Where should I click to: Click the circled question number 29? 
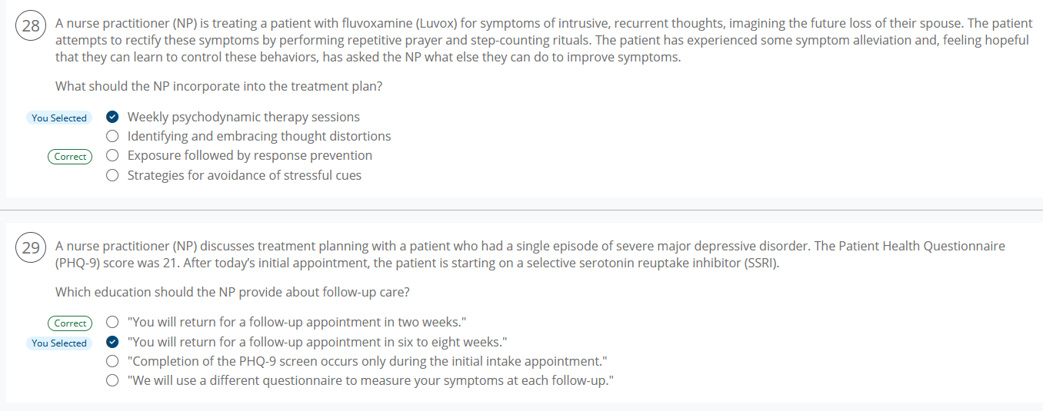tap(31, 247)
